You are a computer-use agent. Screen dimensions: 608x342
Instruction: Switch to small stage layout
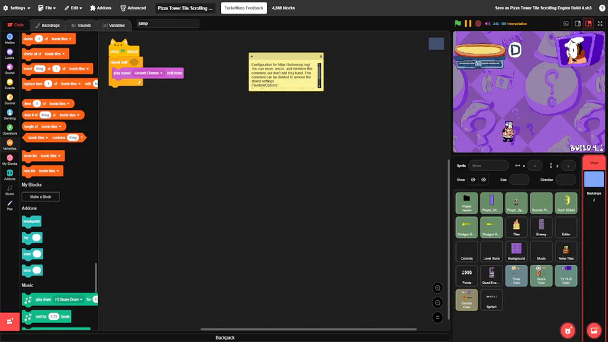(x=578, y=24)
